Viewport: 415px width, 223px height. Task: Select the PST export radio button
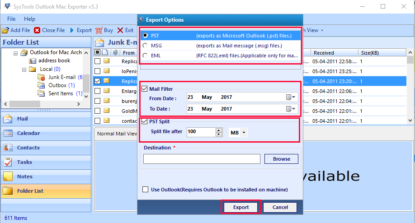pos(145,35)
